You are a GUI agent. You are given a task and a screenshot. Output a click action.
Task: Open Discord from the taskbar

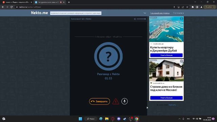[x=119, y=119]
